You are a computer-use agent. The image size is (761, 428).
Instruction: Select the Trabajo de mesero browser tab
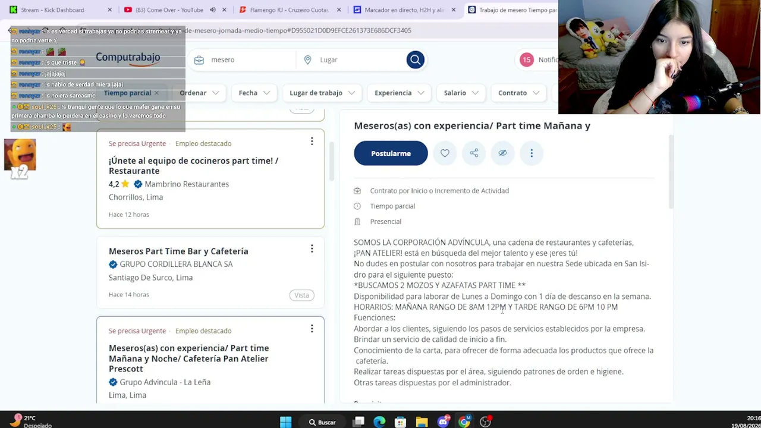pos(512,10)
